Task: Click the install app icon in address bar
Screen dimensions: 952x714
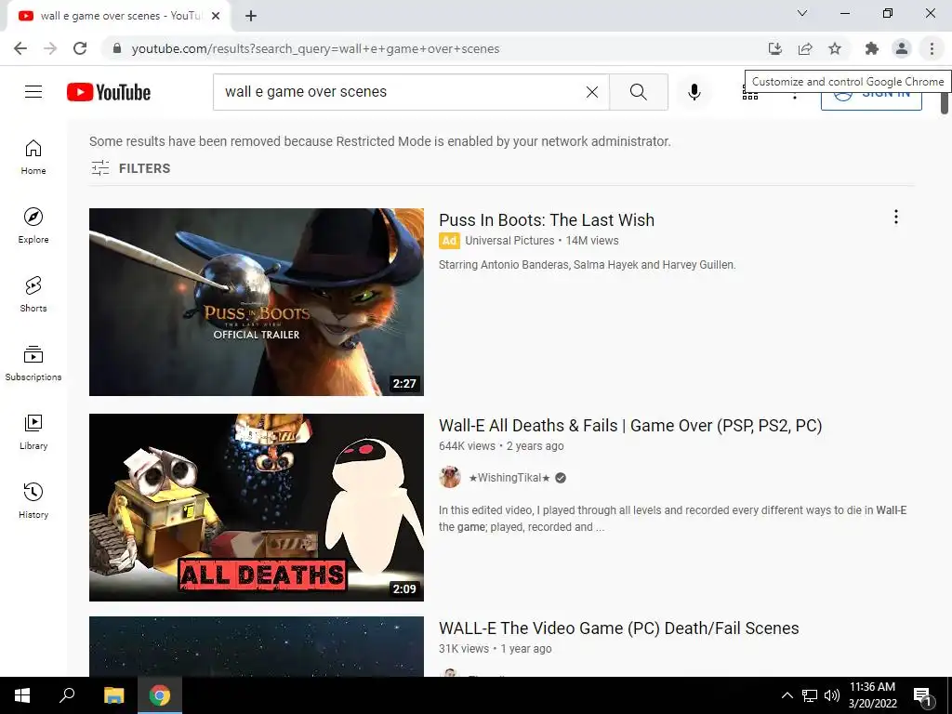Action: (774, 48)
